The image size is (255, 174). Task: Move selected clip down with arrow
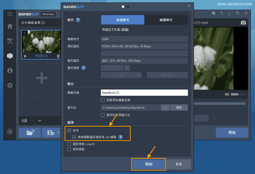(39, 121)
